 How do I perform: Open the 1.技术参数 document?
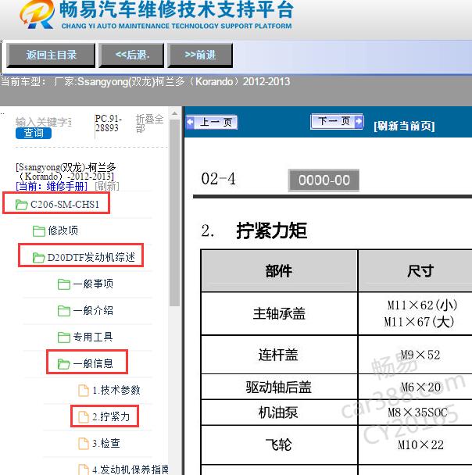point(116,390)
